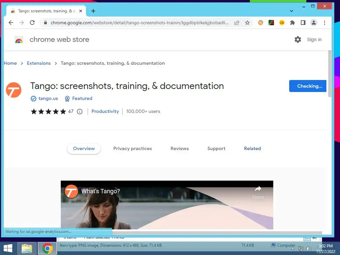Click the blue Checking... button

(307, 86)
